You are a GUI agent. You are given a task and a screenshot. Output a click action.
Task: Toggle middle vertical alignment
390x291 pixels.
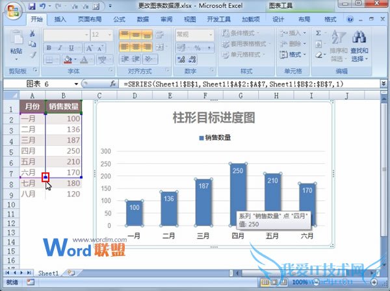[x=136, y=35]
